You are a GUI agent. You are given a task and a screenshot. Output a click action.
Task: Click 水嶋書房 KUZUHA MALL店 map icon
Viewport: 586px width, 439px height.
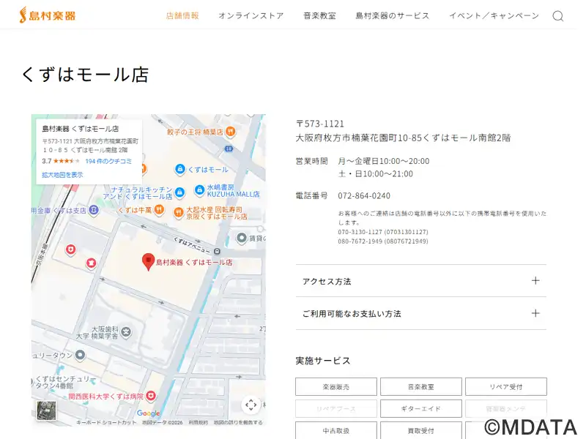coord(199,190)
